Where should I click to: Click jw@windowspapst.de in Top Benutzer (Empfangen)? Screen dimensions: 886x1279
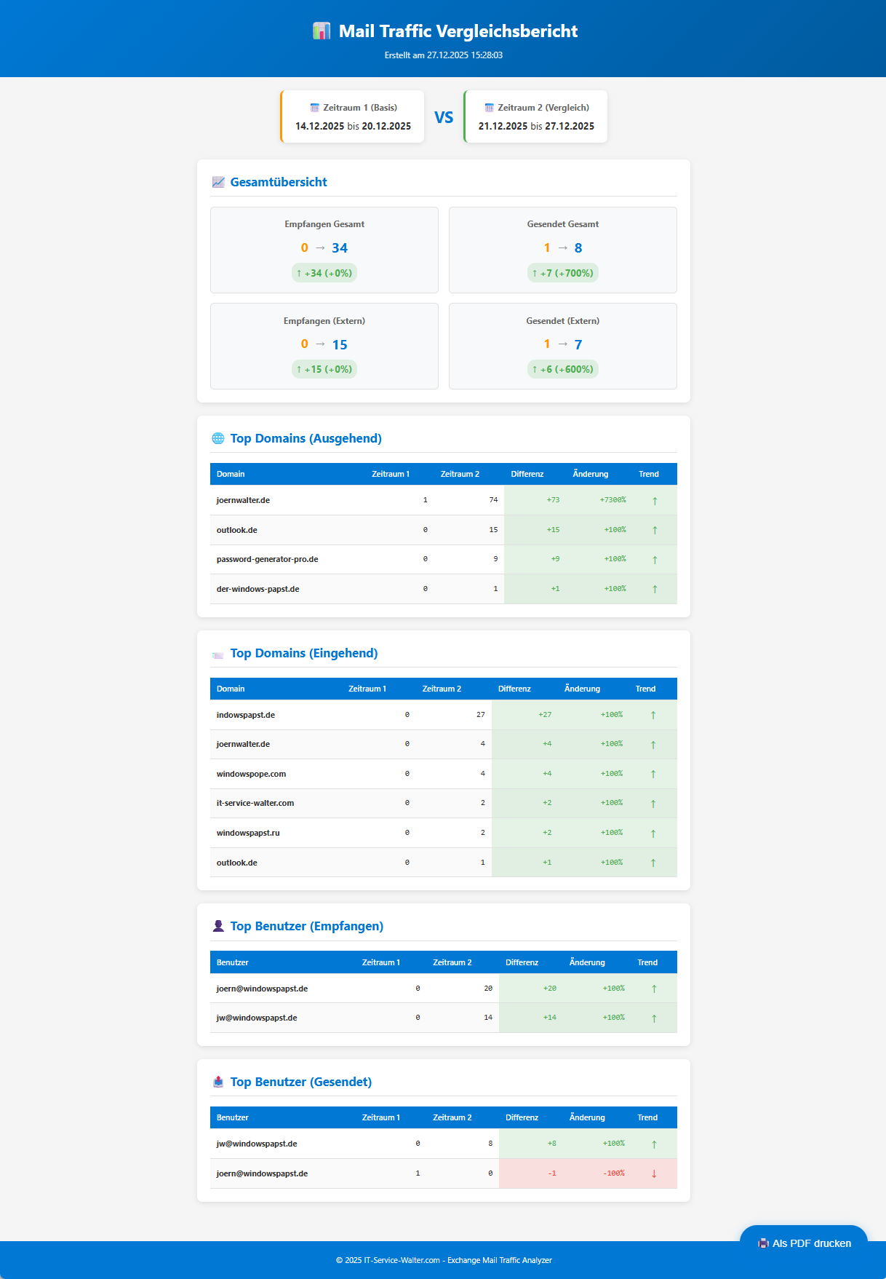(x=257, y=1018)
